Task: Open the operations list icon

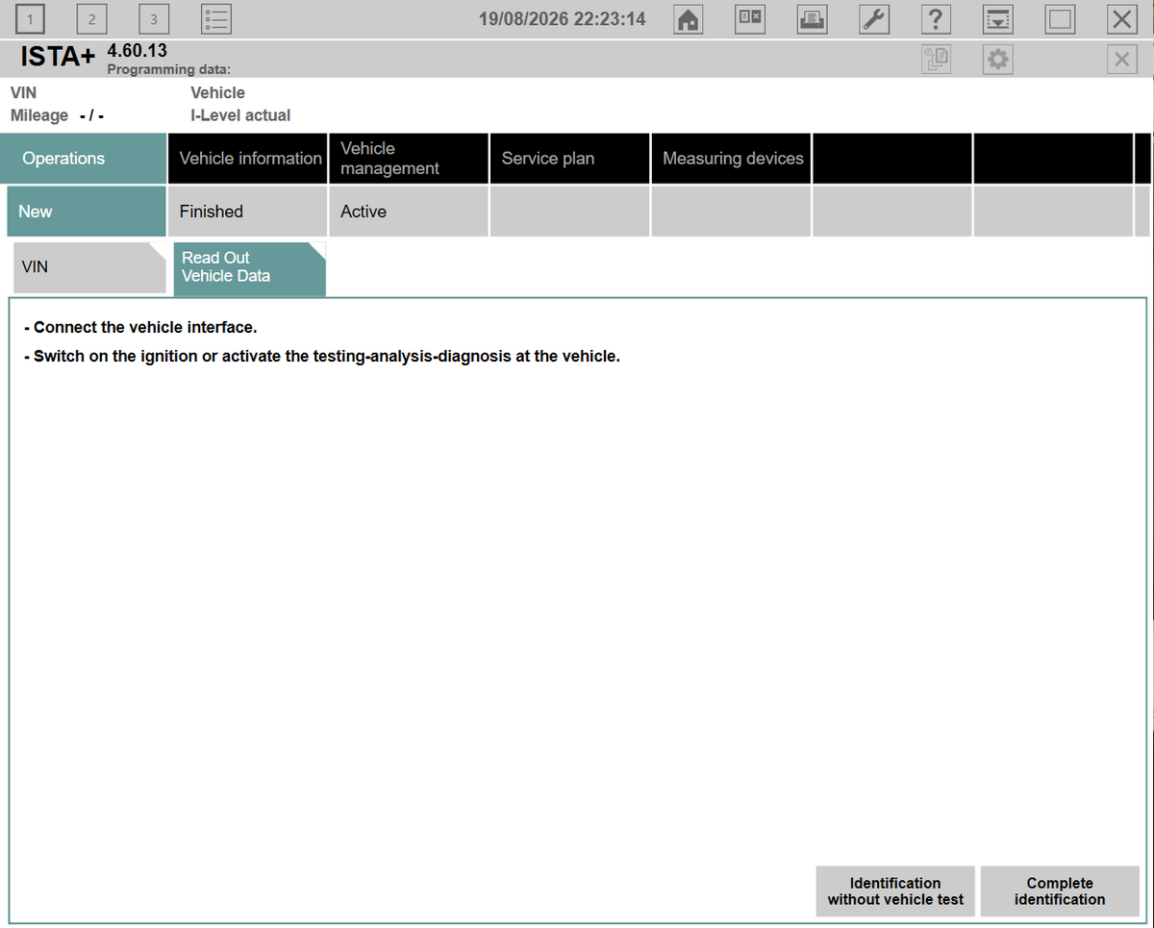Action: point(216,19)
